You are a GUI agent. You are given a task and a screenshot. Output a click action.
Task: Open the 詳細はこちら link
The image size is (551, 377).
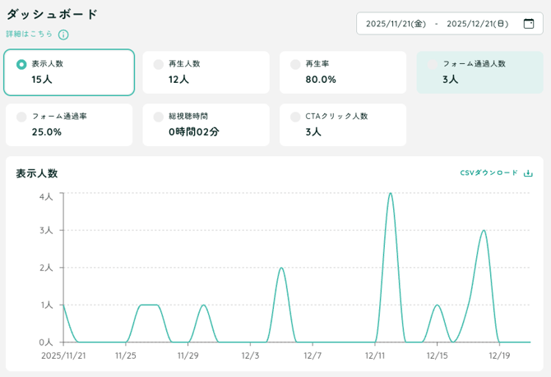(x=30, y=34)
